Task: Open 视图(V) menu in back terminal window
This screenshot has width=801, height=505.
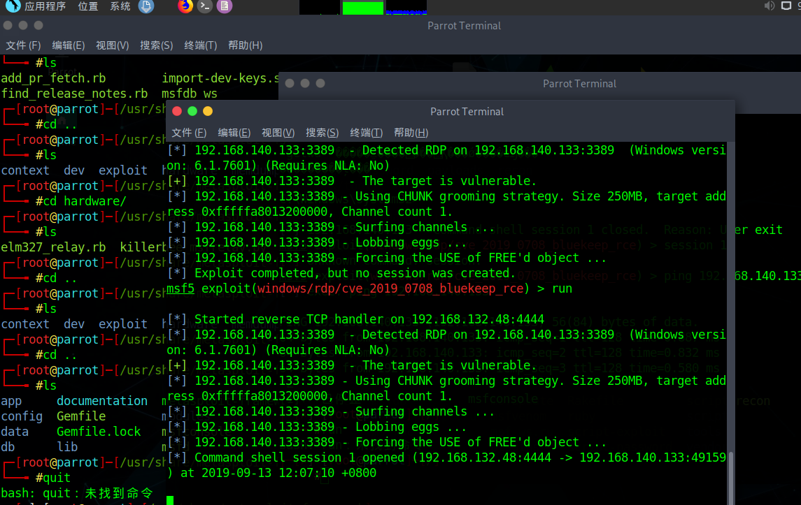Action: pyautogui.click(x=113, y=45)
